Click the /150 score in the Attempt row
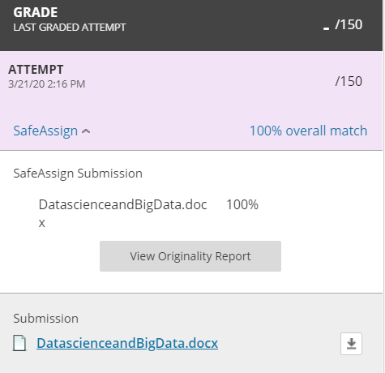 coord(349,81)
